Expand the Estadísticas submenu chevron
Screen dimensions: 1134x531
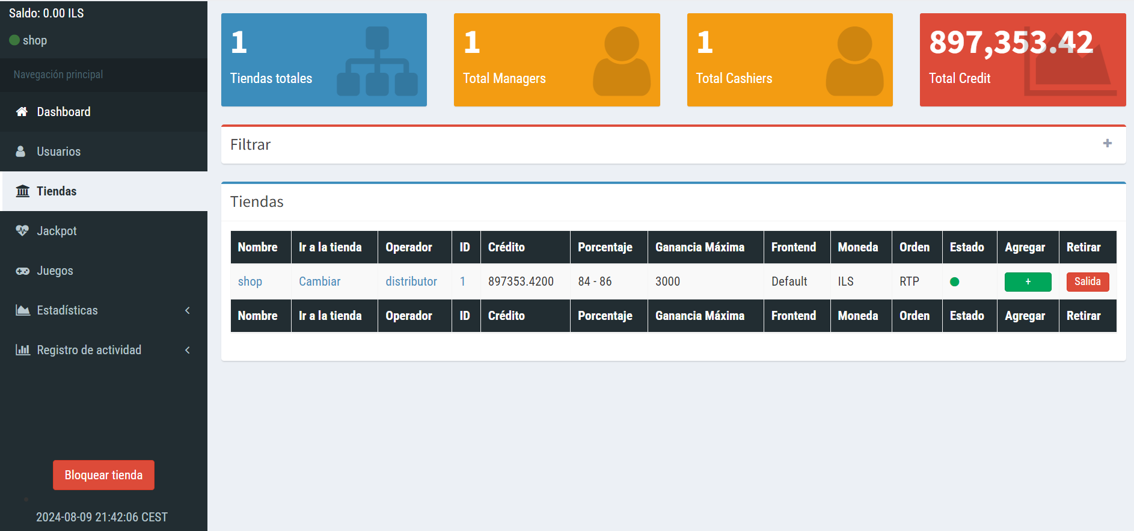tap(188, 310)
